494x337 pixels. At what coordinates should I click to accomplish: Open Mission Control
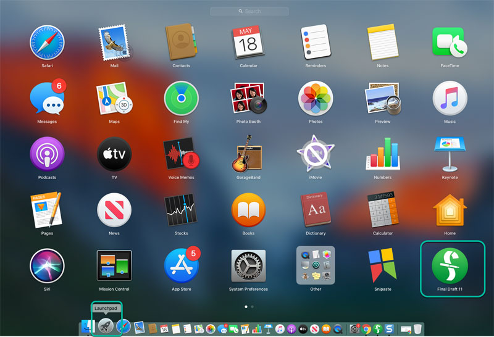pyautogui.click(x=114, y=266)
